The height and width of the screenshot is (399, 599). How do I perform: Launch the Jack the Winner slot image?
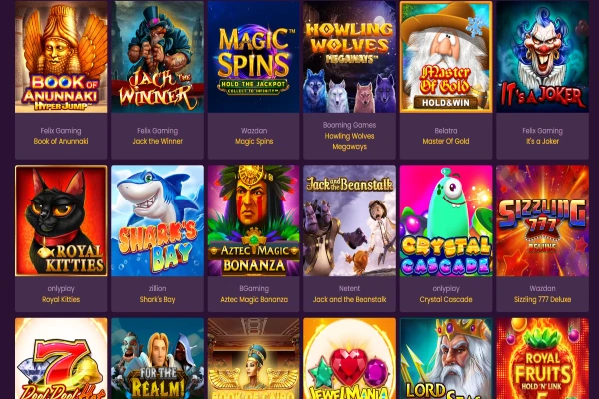(158, 57)
